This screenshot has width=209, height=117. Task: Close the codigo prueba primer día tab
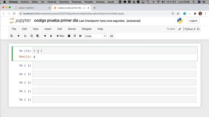click(88, 8)
